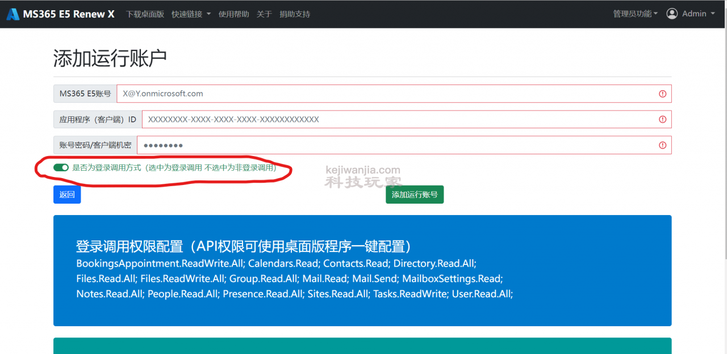Expand the 管理员功能 dropdown
727x354 pixels.
click(636, 14)
